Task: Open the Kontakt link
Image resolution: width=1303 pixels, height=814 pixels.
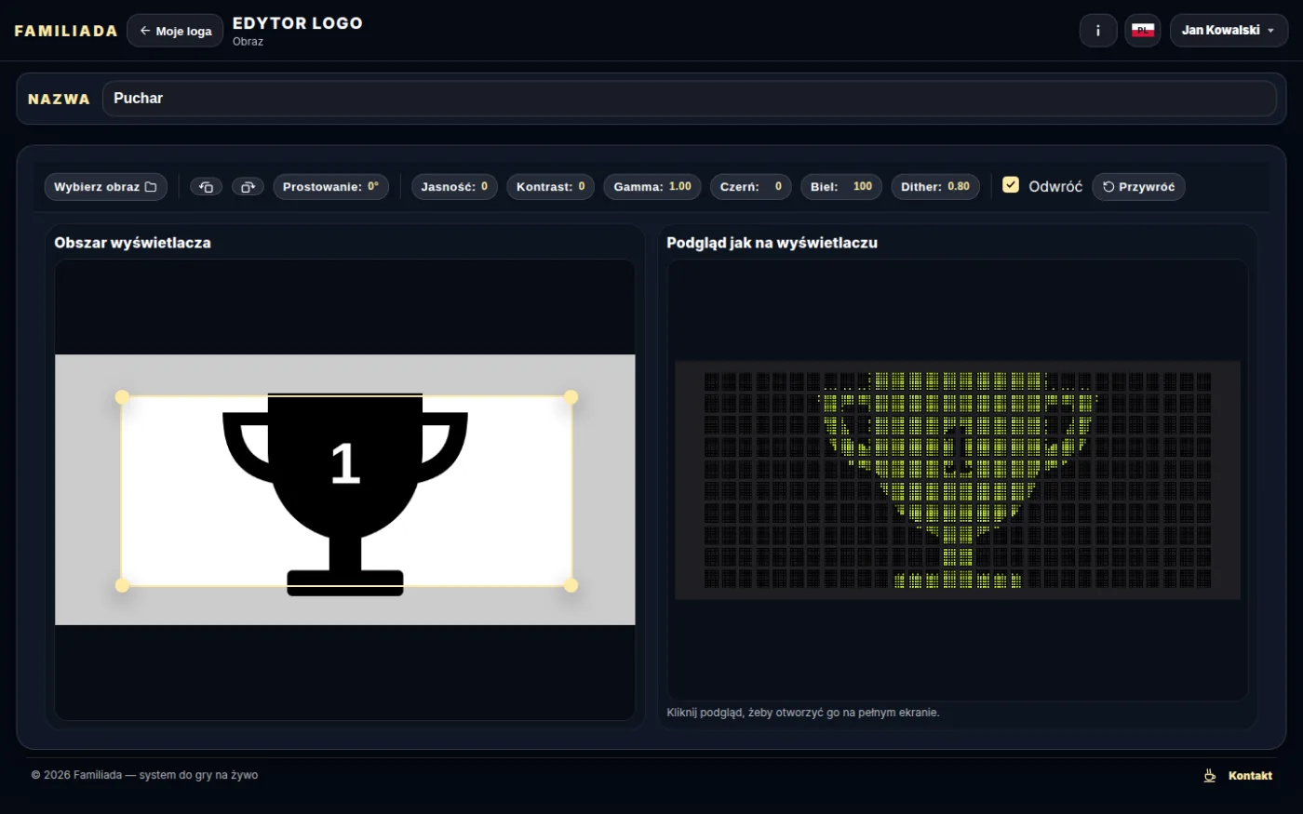Action: [x=1250, y=776]
